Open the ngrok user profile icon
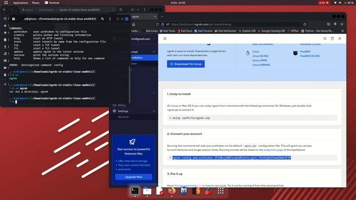 tap(340, 38)
